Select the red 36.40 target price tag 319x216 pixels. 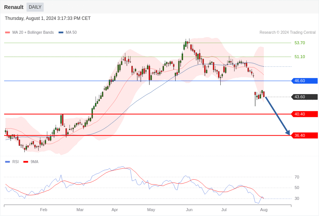coord(304,135)
